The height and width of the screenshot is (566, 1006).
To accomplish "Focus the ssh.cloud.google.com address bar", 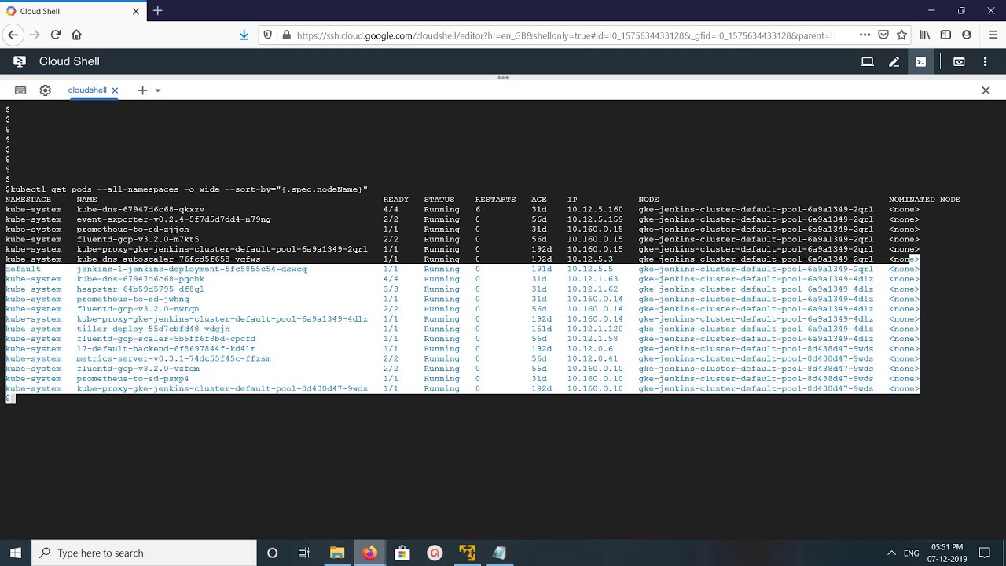I will (x=564, y=35).
